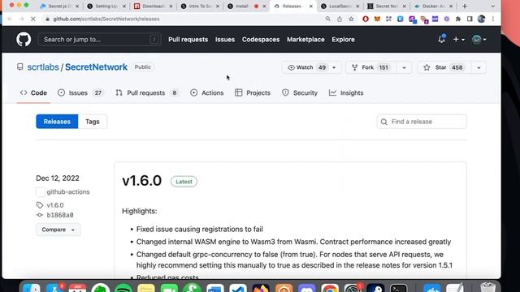Click the Watch eye icon

291,67
